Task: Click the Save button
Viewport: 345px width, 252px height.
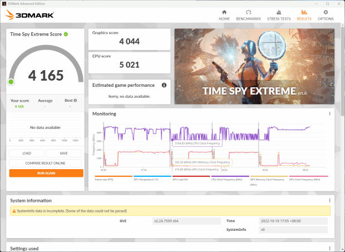Action: tap(64, 154)
